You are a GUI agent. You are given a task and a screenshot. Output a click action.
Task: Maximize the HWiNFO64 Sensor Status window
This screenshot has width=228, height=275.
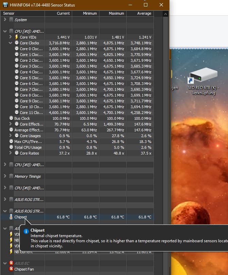(x=145, y=5)
